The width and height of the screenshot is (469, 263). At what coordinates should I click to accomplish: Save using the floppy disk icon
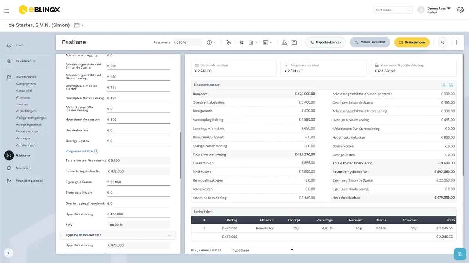click(x=294, y=42)
